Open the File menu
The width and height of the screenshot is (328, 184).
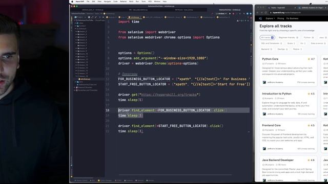(88, 2)
